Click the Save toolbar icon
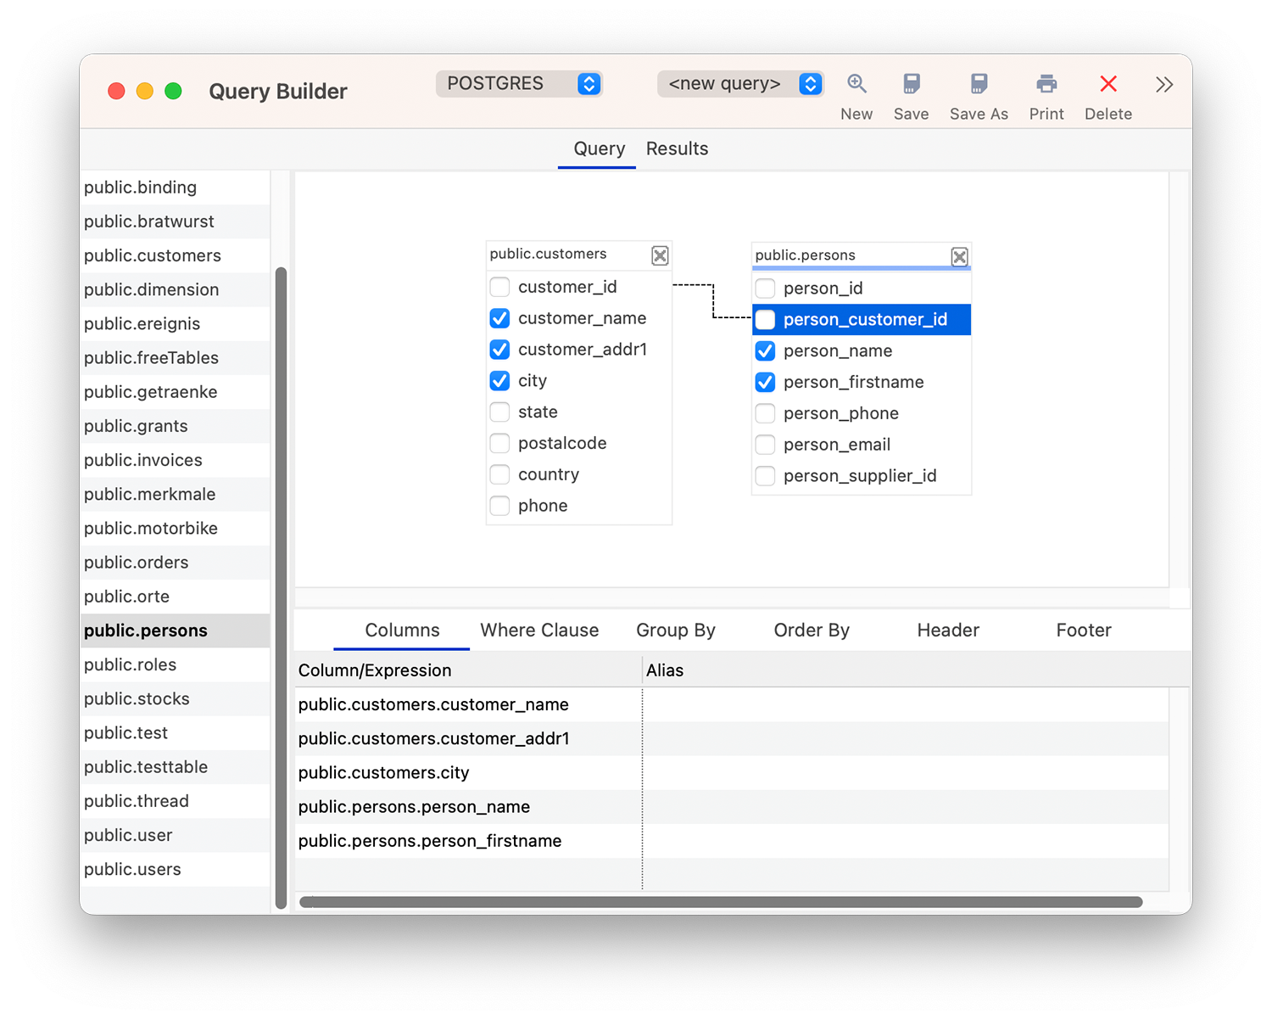This screenshot has width=1272, height=1020. coord(912,83)
